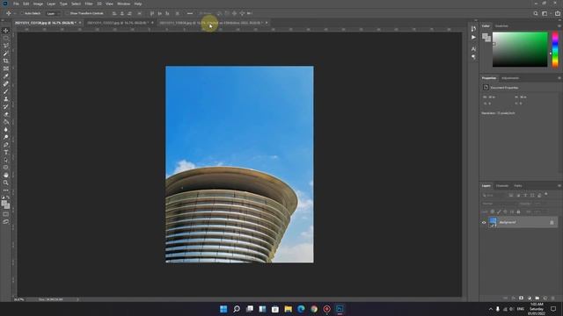This screenshot has width=563, height=316.
Task: Open the blend mode Normal dropdown
Action: [499, 204]
